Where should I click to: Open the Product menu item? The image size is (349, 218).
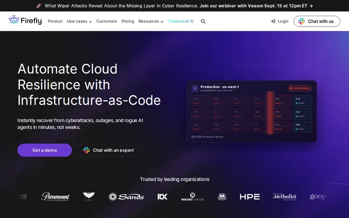pyautogui.click(x=55, y=21)
